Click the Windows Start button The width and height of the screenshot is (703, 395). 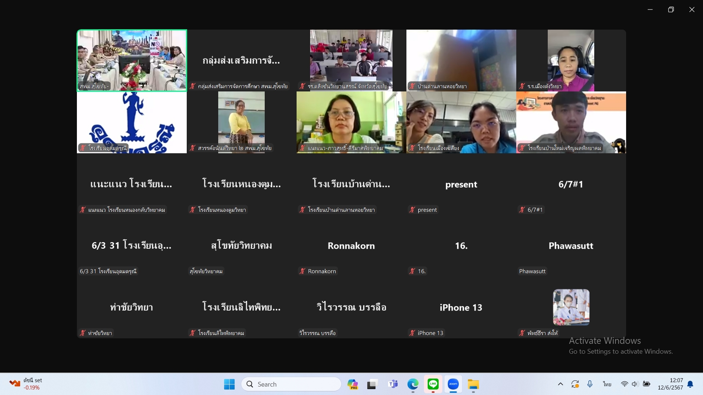[229, 384]
